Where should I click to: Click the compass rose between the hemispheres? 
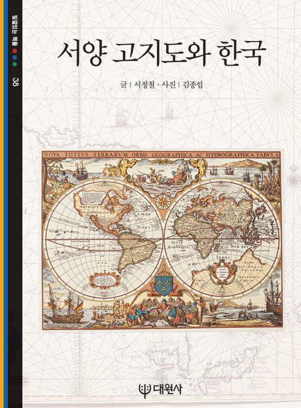click(x=163, y=202)
